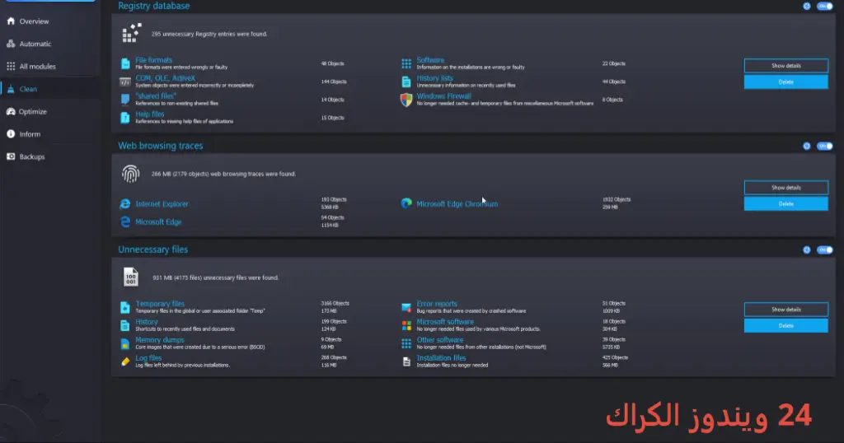Click the Error reports icon

[406, 307]
